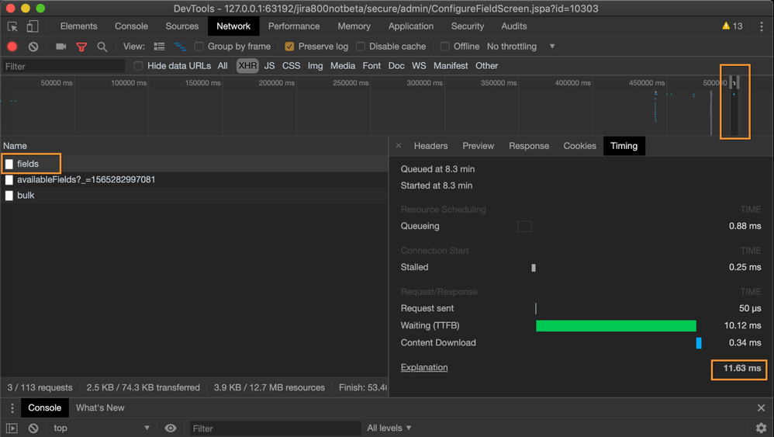Check the Offline checkbox
This screenshot has height=437, width=774.
click(444, 47)
